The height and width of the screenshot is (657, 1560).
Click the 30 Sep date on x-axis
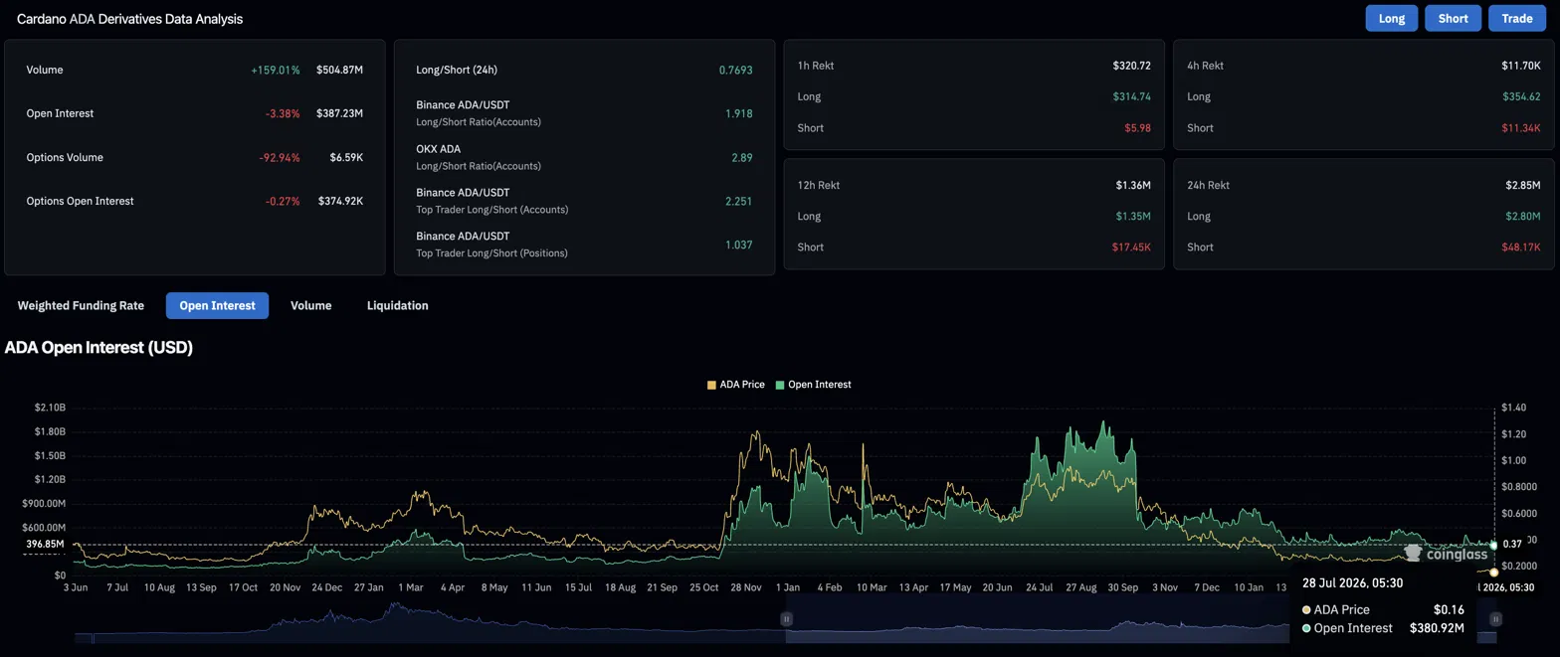[1121, 587]
